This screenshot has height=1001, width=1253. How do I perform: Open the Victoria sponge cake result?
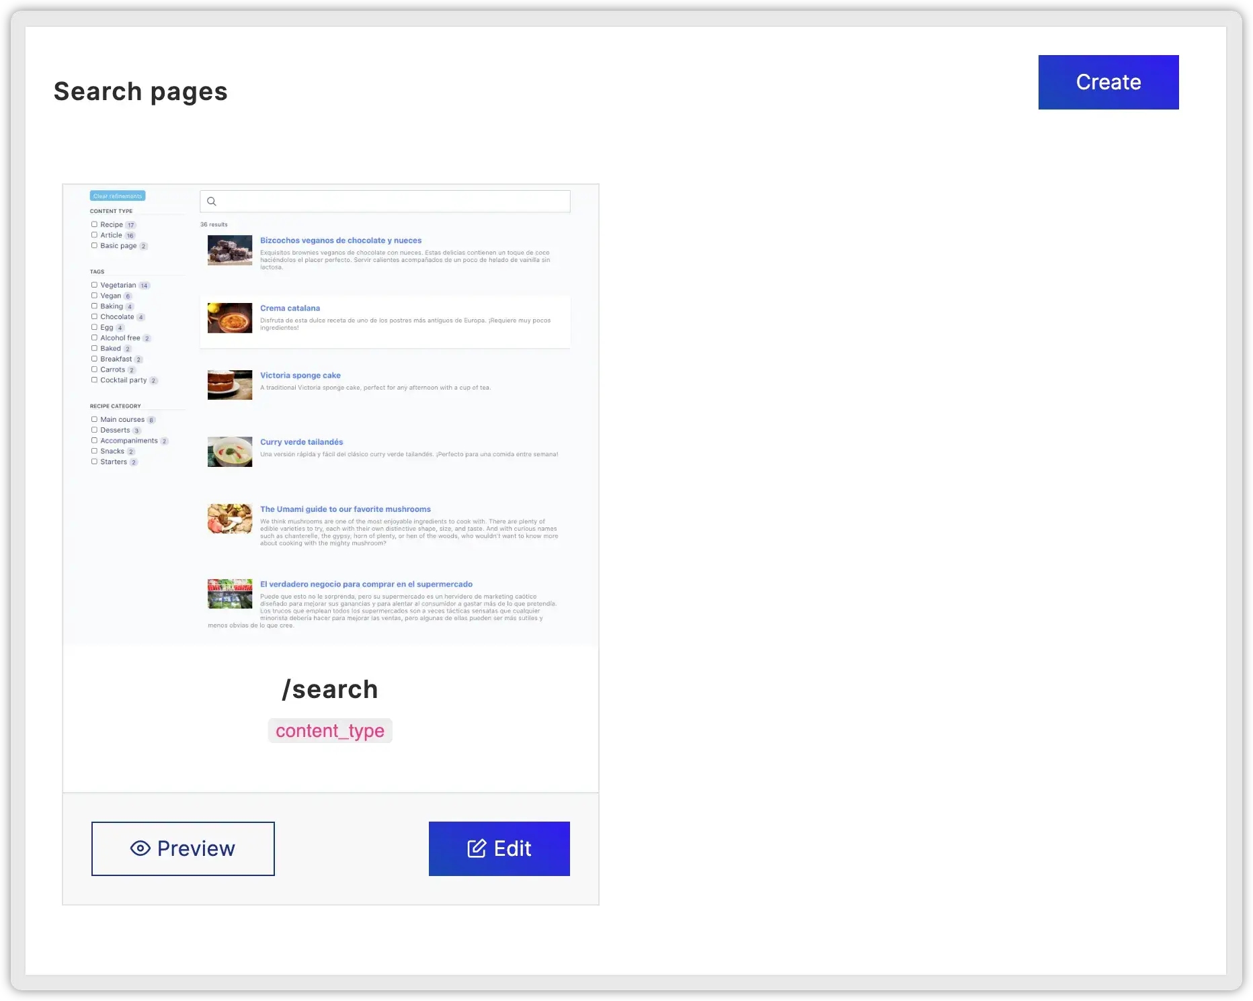point(300,375)
